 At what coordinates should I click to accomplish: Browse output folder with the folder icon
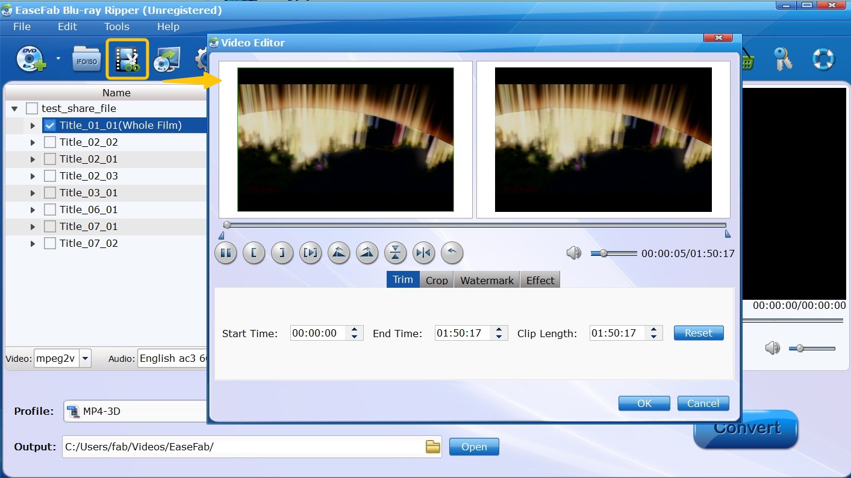coord(433,447)
